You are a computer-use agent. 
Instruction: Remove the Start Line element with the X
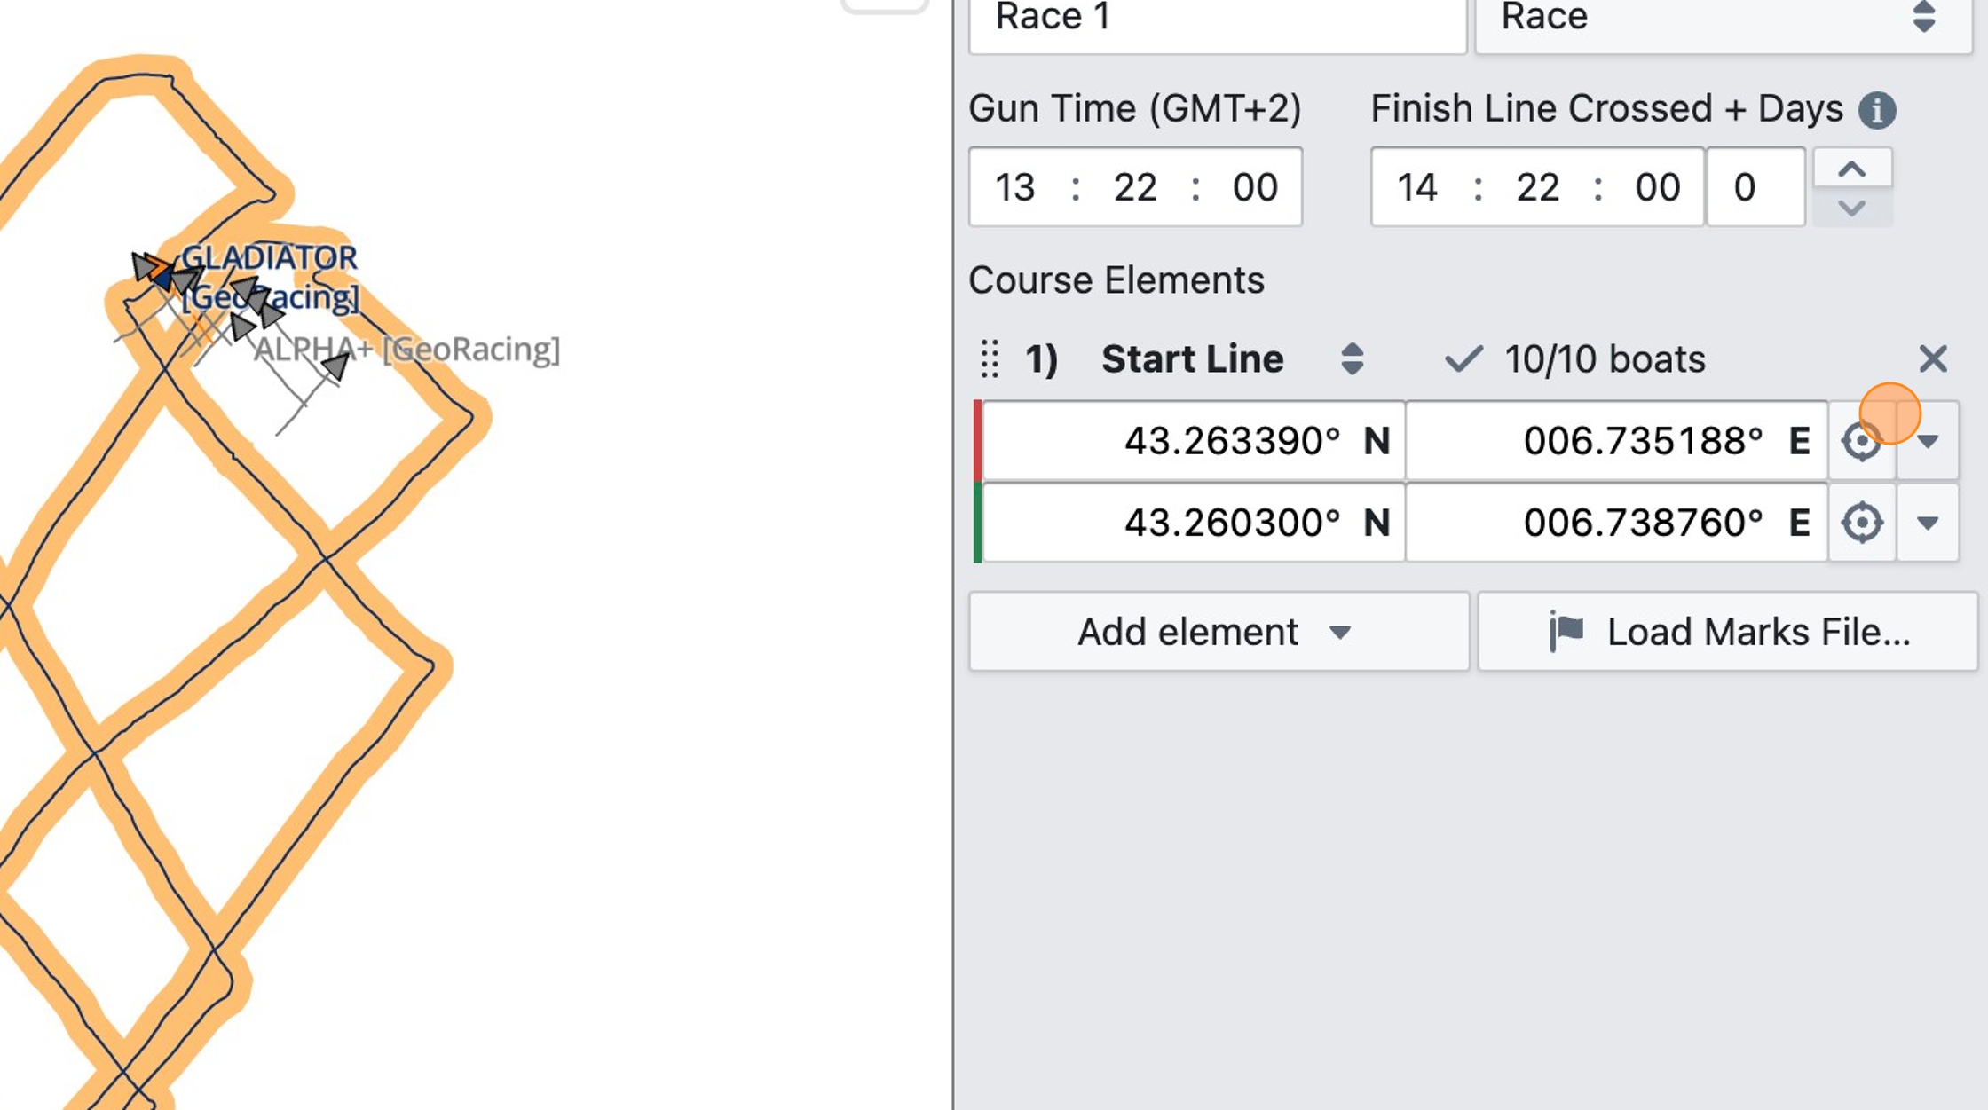click(x=1932, y=359)
